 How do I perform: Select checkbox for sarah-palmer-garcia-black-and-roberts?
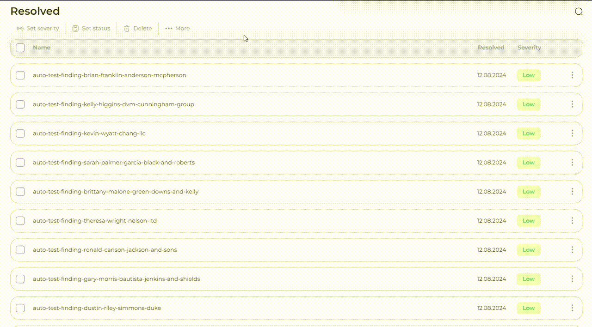[x=20, y=163]
